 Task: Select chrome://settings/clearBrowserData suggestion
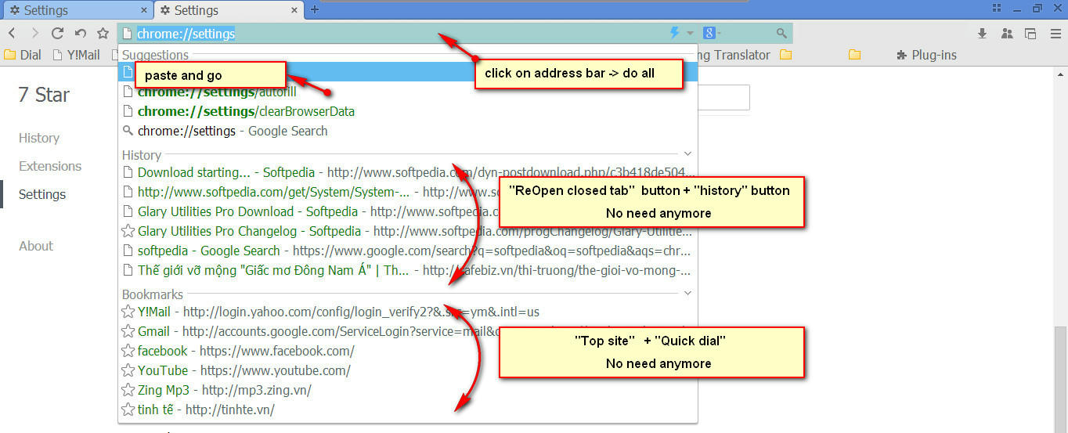(246, 111)
